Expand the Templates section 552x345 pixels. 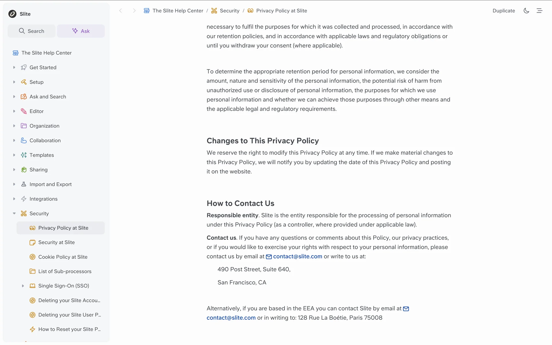point(14,155)
